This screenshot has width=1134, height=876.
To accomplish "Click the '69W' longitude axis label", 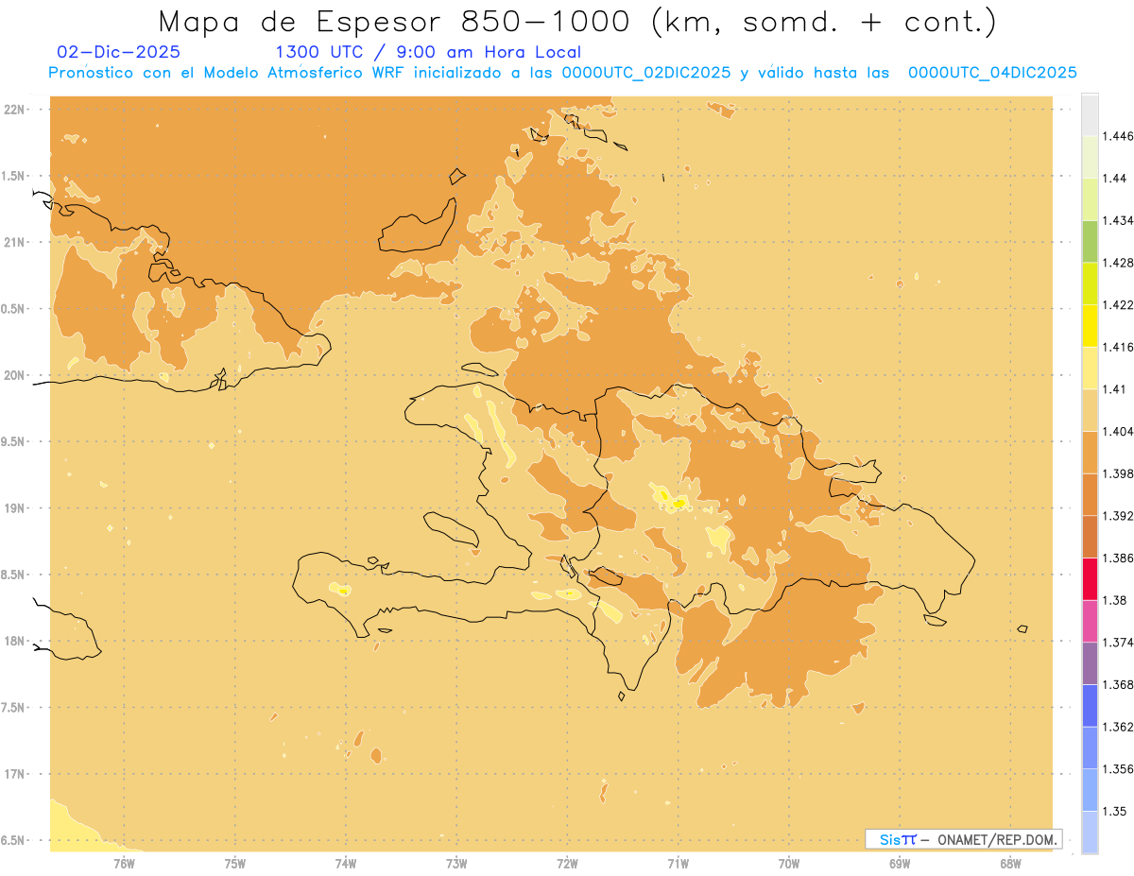I will click(900, 863).
